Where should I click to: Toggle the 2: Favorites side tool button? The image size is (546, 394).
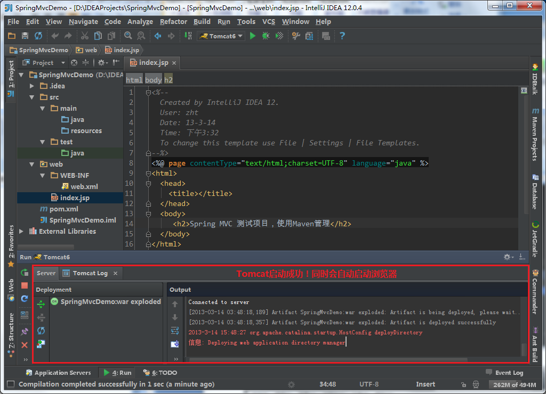(11, 245)
